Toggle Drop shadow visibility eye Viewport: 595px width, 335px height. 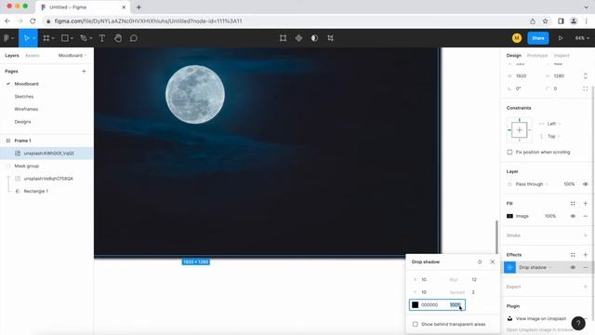click(x=573, y=267)
